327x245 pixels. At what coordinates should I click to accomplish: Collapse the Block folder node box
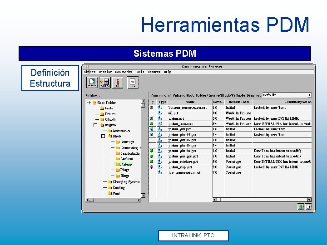(x=103, y=136)
